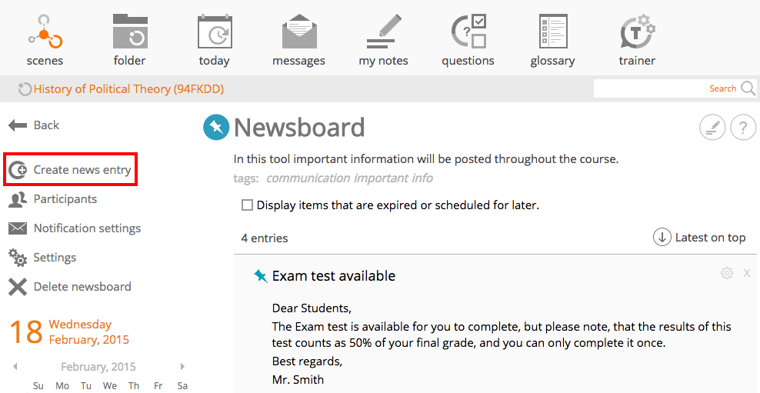This screenshot has width=760, height=393.
Task: Open the questions icon
Action: (x=468, y=32)
